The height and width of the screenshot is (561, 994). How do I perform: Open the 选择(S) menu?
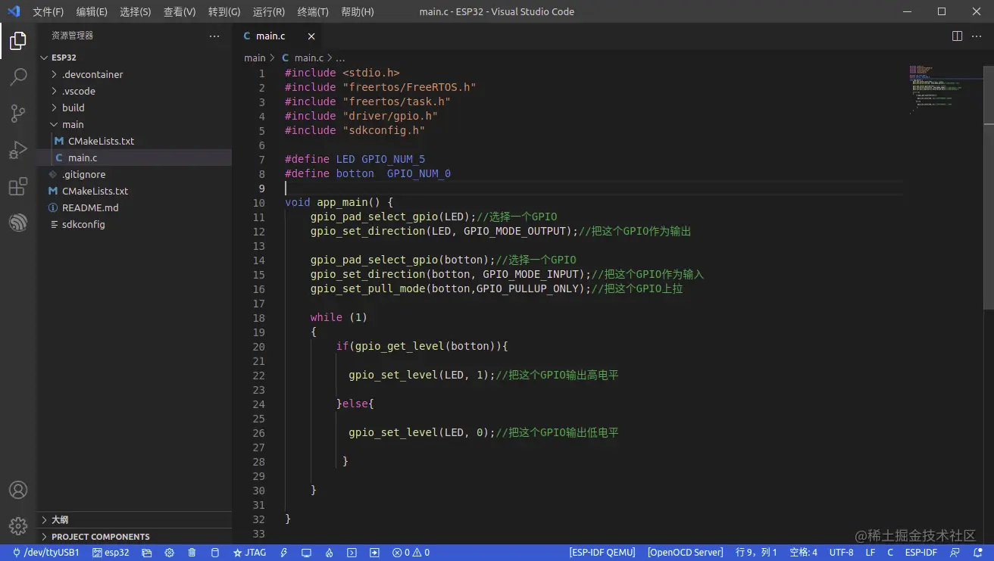click(136, 11)
